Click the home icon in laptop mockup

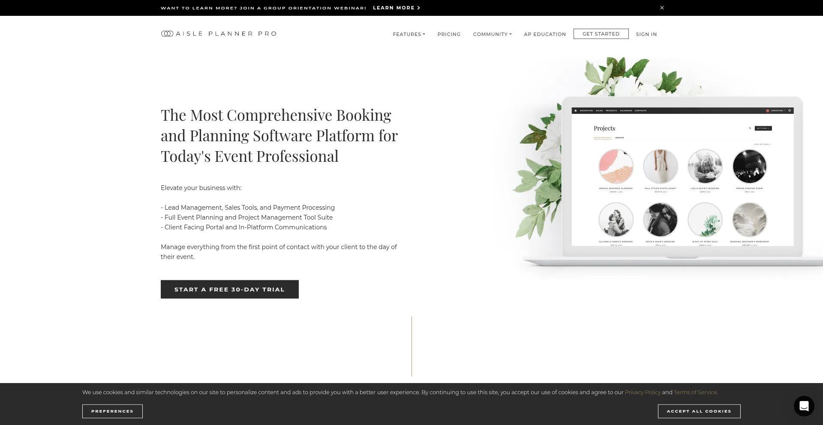pos(575,110)
